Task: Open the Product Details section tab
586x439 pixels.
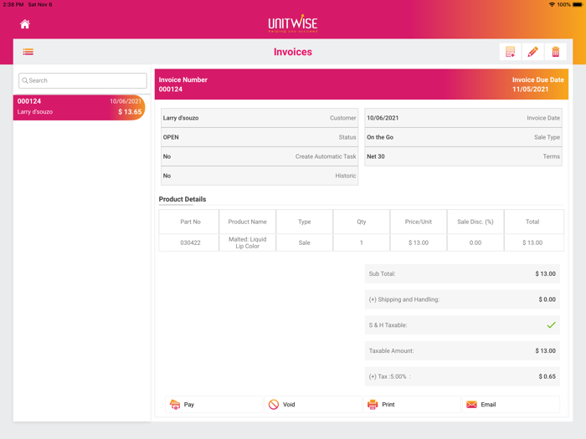Action: point(182,199)
